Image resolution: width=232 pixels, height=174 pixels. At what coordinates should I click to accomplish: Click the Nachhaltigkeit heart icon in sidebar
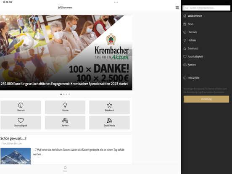point(185,57)
